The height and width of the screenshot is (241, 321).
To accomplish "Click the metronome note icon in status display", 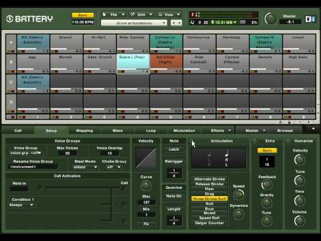I will (192, 22).
